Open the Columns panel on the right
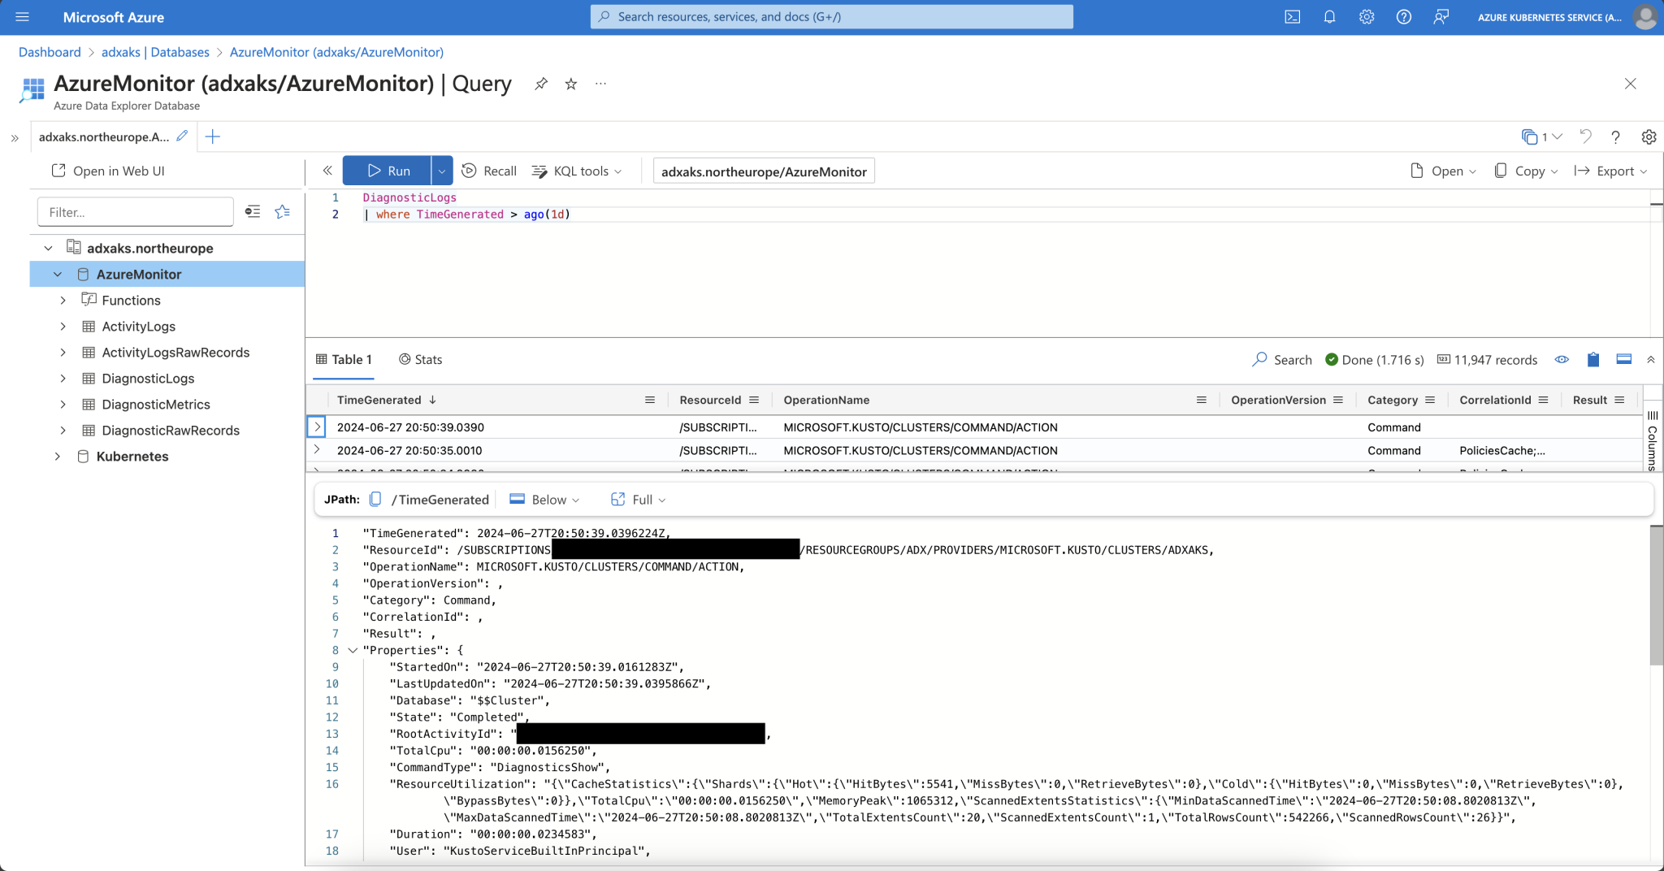1664x871 pixels. (1652, 439)
